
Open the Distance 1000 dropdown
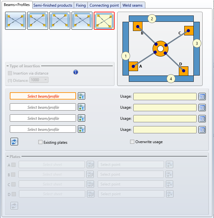[39, 80]
